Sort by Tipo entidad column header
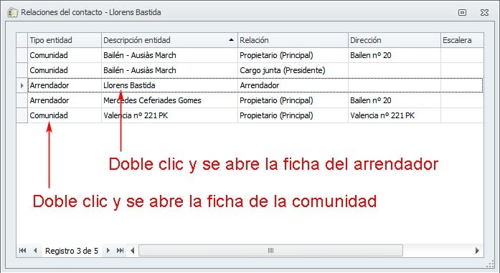The height and width of the screenshot is (273, 500). pos(65,40)
